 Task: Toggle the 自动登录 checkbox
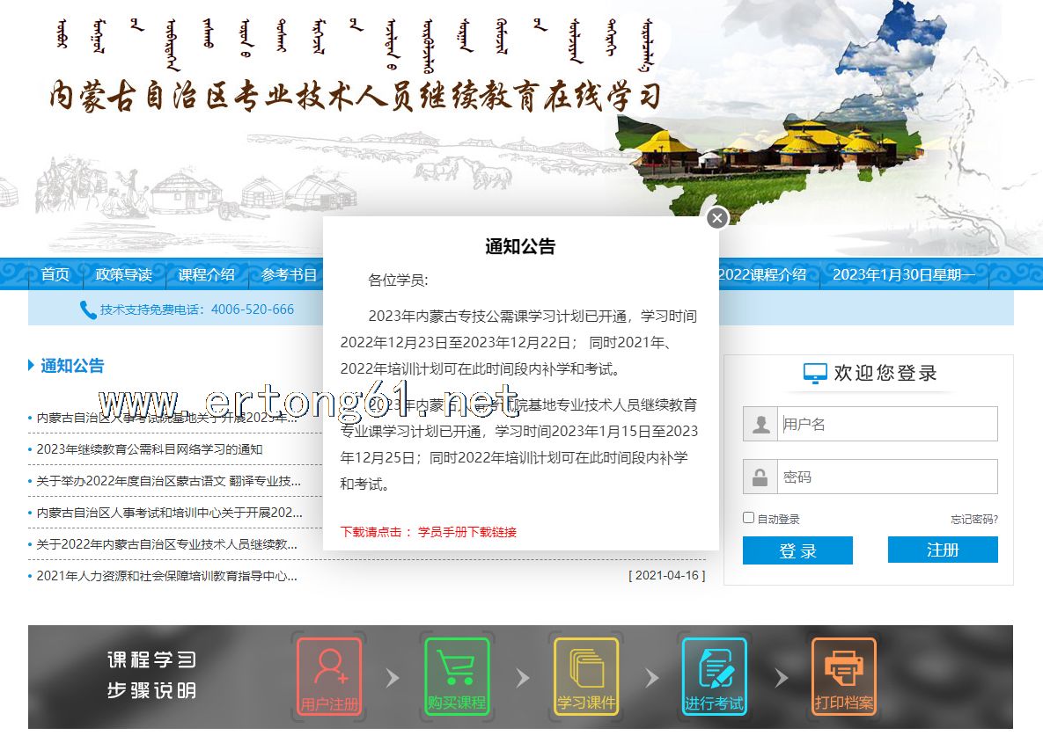(x=749, y=518)
